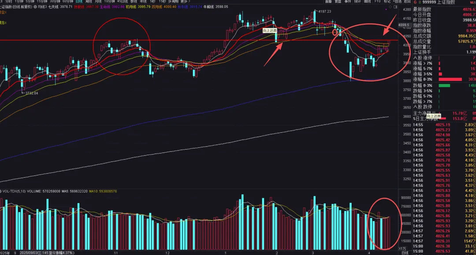Viewport: 476px width, 255px height.
Task: Add to watchlist with +自选
Action: [398, 1]
